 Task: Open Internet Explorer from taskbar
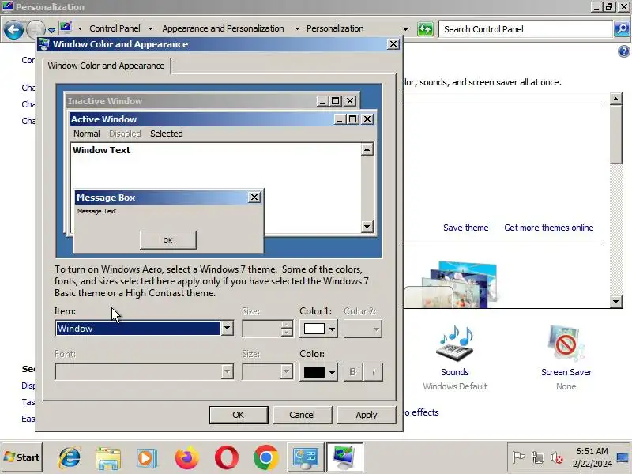(70, 457)
